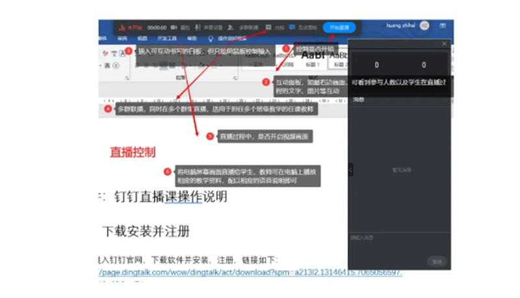
Task: Switch to the 视图 ribbon tab
Action: tap(142, 38)
